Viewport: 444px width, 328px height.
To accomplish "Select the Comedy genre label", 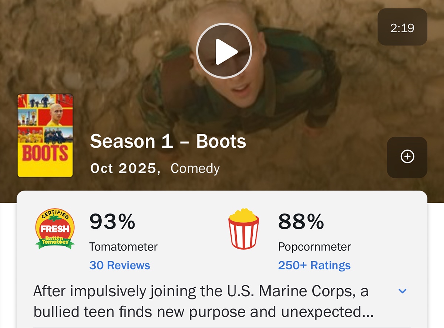I will [195, 168].
